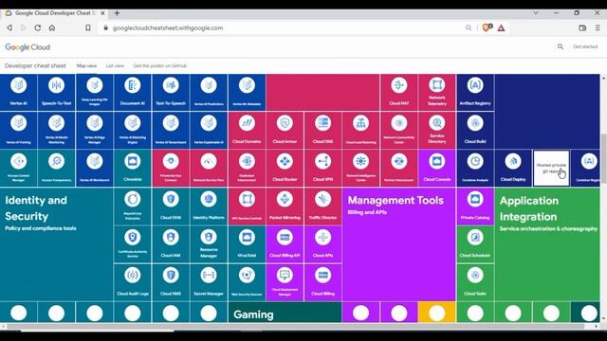Open the Private Catalog tile
Viewport: 607px width, 341px height.
[x=475, y=206]
